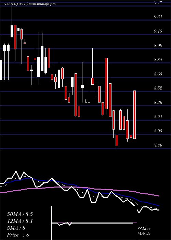
Task: Click the 12MA : 8.1 readout
Action: coord(20,221)
